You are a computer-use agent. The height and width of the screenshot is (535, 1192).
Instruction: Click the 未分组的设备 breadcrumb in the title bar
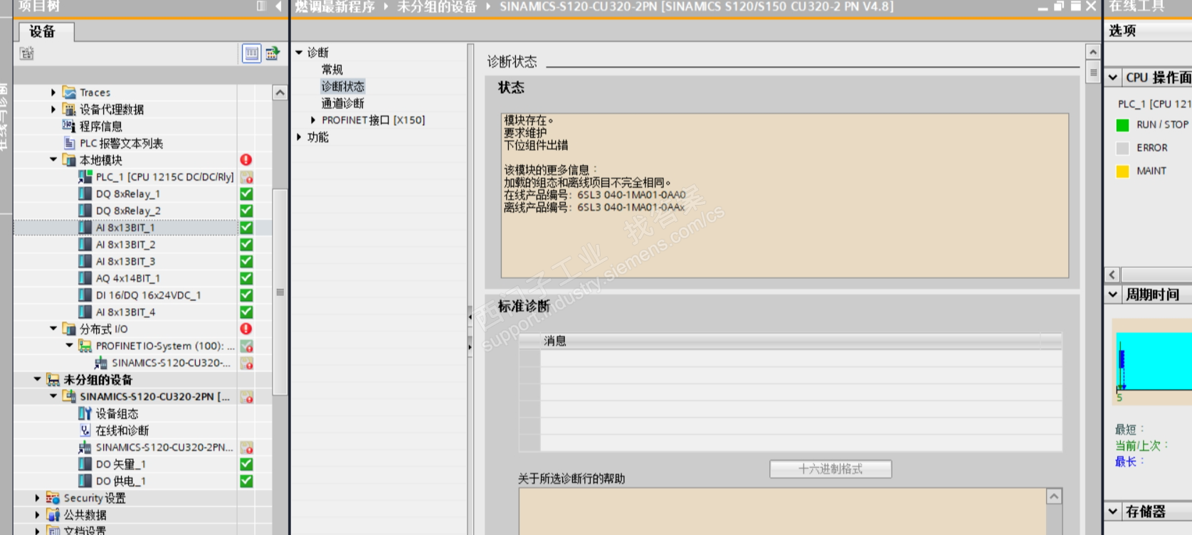coord(437,6)
